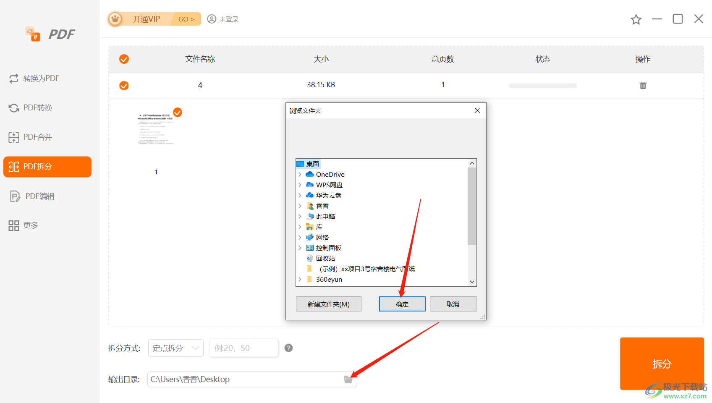Open the output folder browse icon
This screenshot has width=712, height=403.
coord(348,379)
